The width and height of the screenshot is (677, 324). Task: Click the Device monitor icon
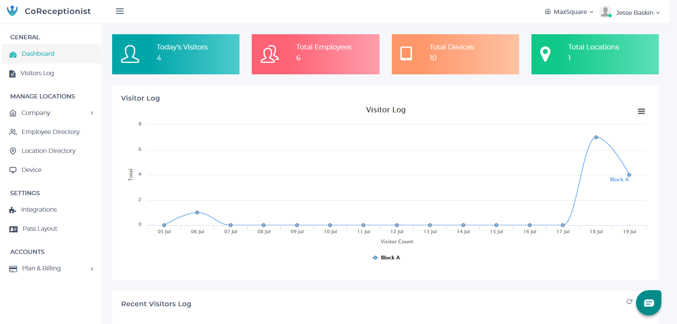click(x=13, y=170)
